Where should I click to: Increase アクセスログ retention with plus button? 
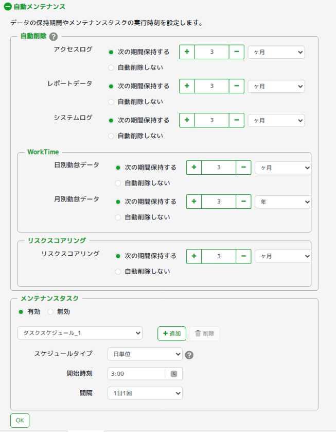pyautogui.click(x=187, y=52)
